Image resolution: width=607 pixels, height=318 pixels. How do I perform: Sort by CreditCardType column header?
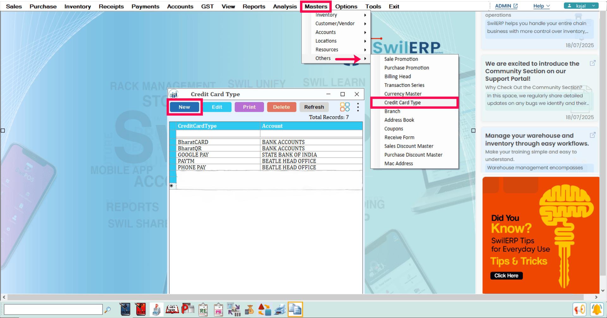[x=218, y=126]
